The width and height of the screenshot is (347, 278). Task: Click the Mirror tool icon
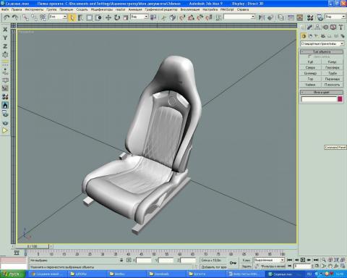tap(261, 17)
